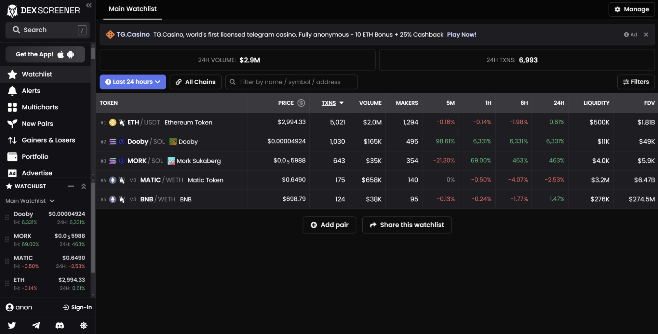The height and width of the screenshot is (334, 658).
Task: Collapse the sidebar with double chevron
Action: [89, 5]
